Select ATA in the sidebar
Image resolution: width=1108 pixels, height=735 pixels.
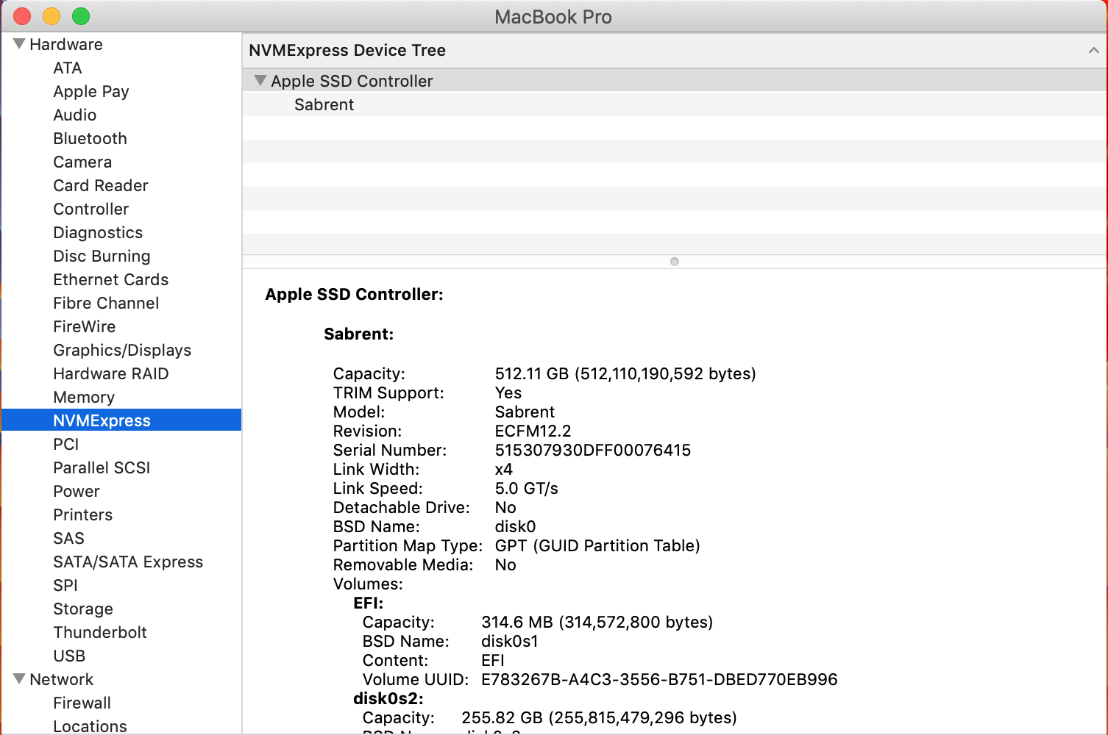[68, 68]
